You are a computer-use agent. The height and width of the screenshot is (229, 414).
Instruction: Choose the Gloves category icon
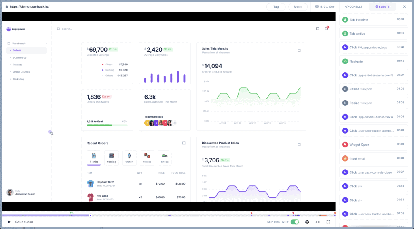click(x=147, y=158)
